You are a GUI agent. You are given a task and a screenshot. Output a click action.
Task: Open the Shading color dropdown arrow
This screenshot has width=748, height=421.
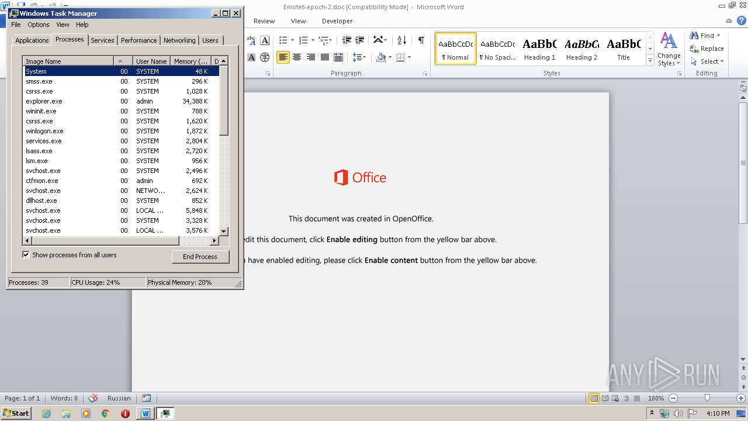tap(390, 57)
